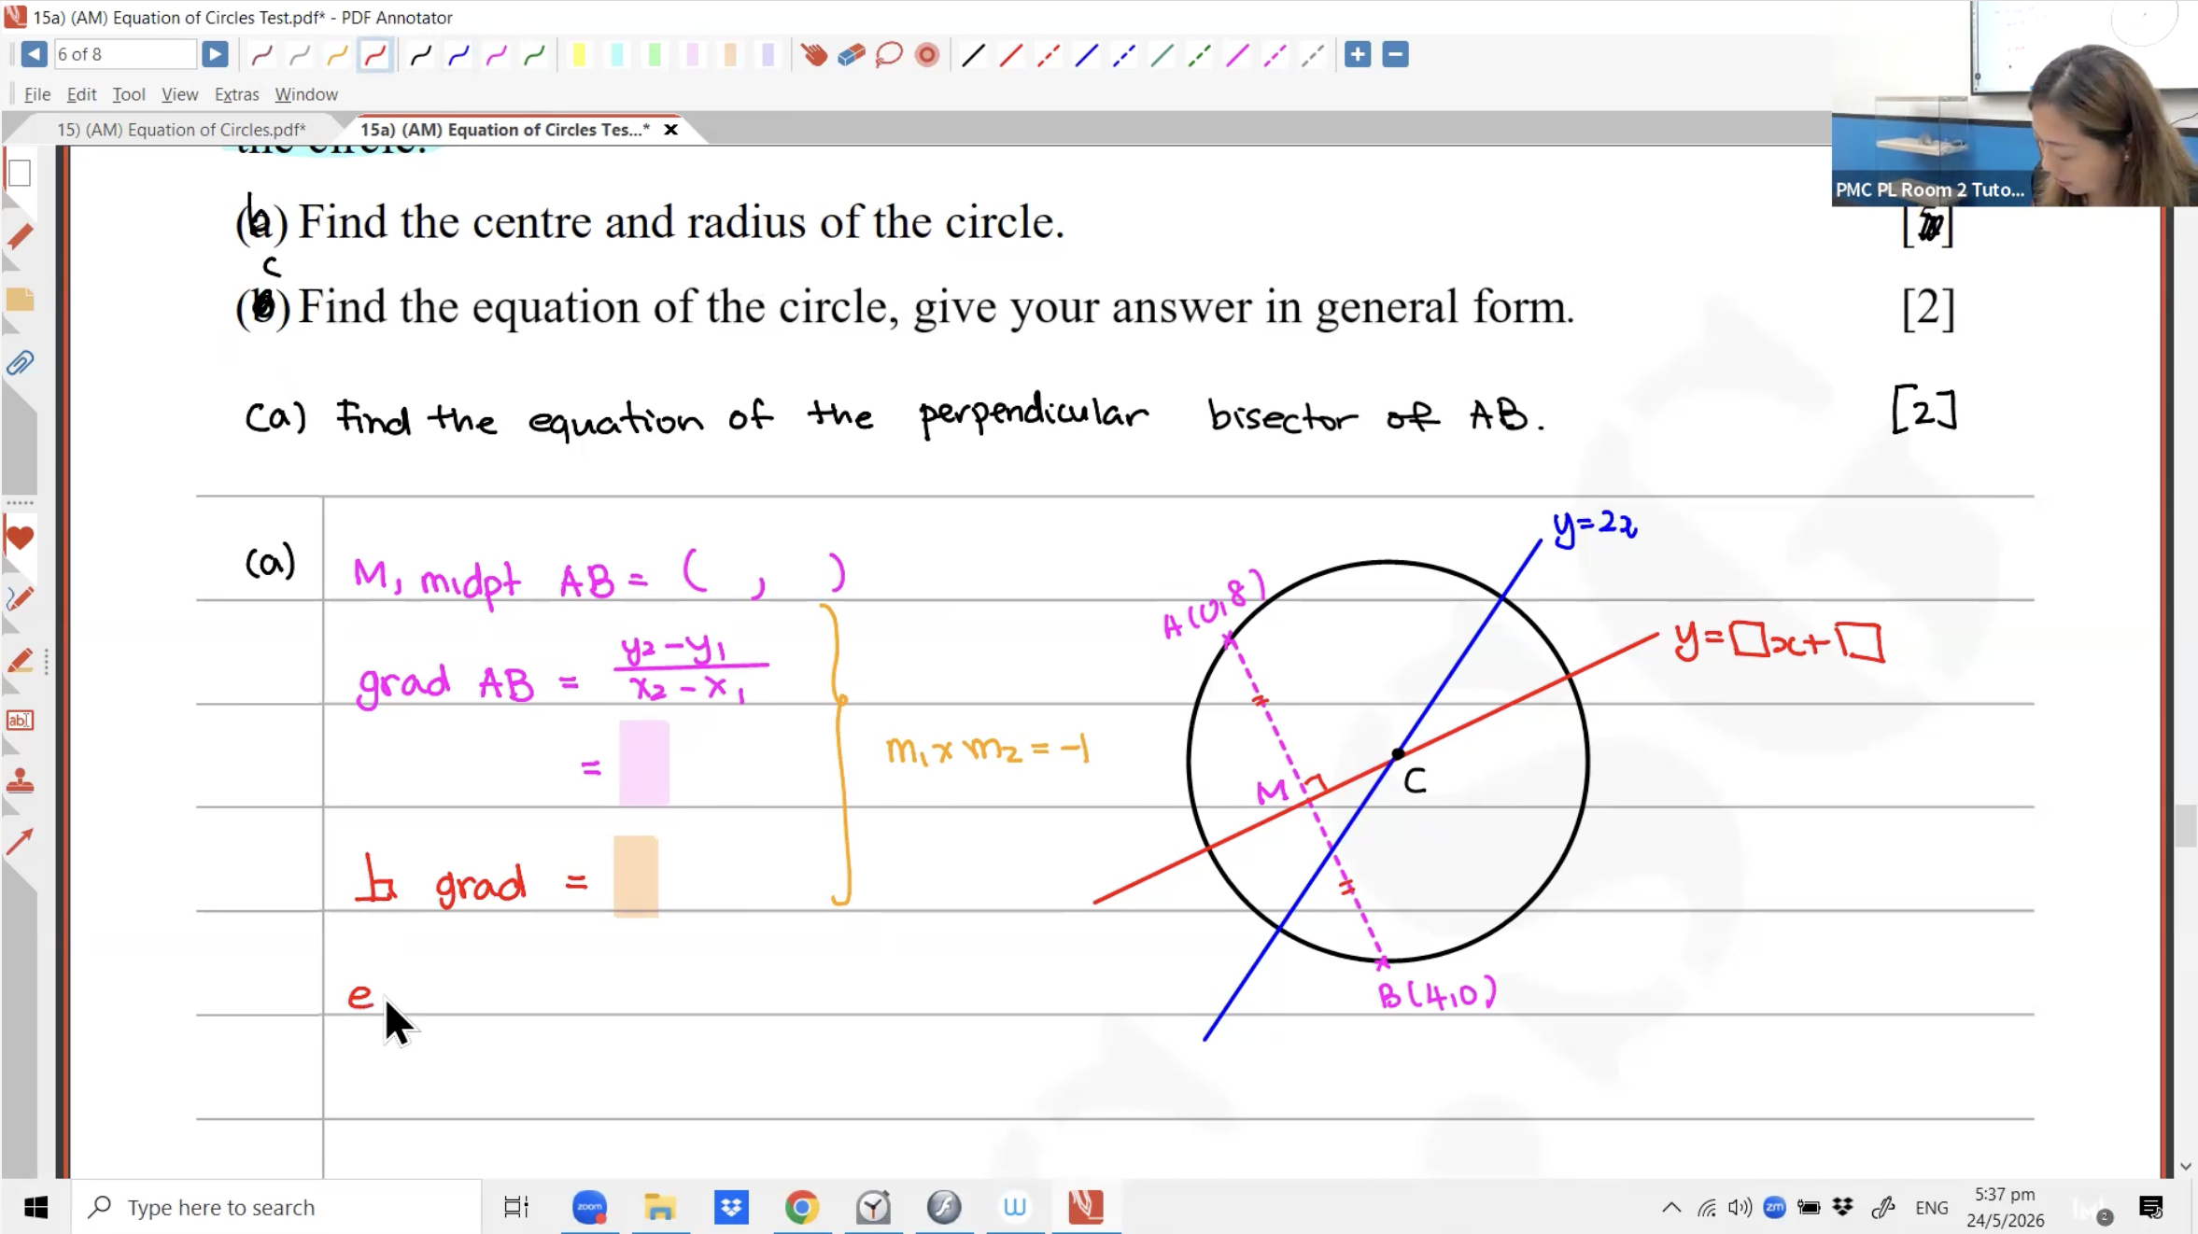
Task: Select the dashed green line tool
Action: click(1199, 55)
